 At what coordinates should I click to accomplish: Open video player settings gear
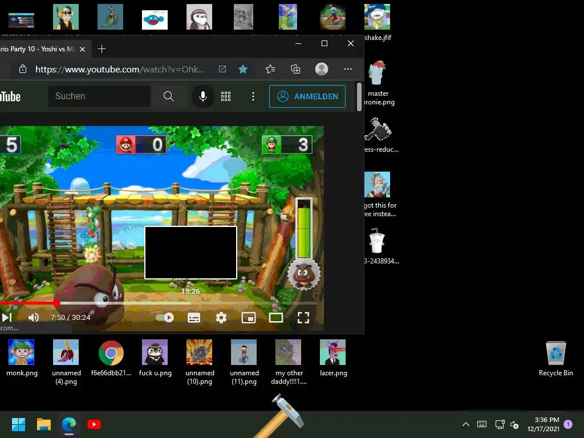coord(221,318)
